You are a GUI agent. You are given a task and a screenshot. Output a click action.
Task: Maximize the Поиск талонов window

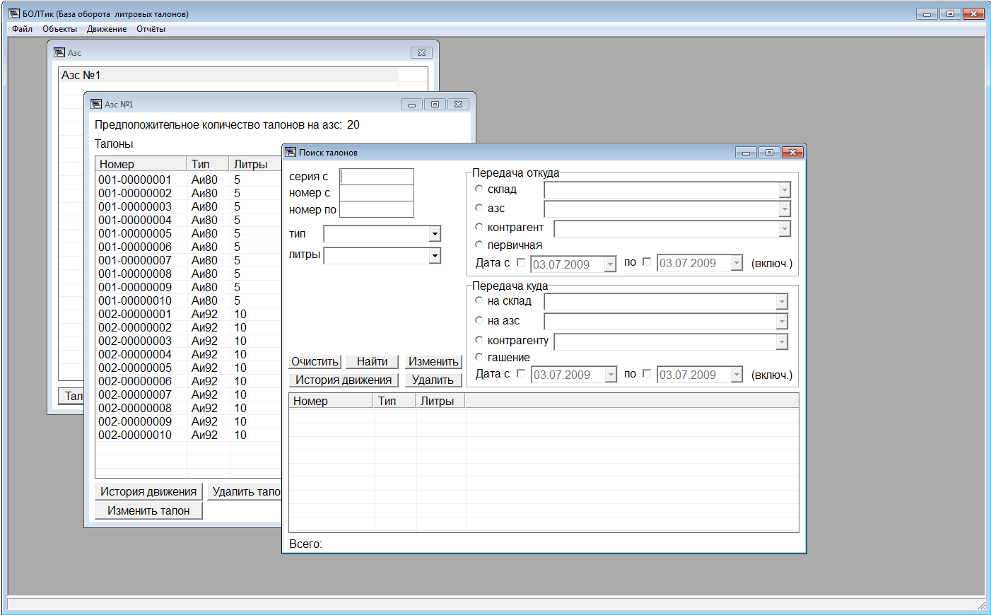[769, 152]
